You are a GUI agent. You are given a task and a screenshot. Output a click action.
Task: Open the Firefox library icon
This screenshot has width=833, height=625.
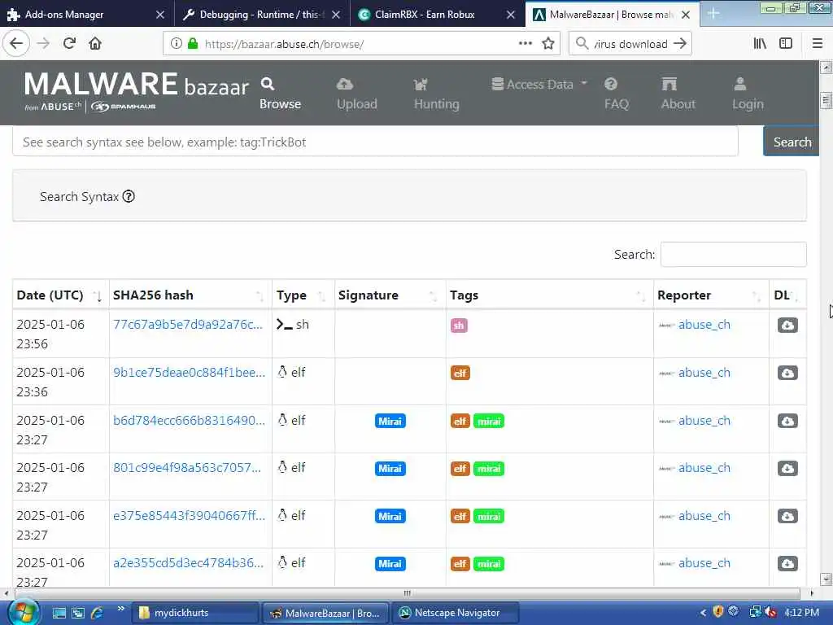[x=760, y=44]
